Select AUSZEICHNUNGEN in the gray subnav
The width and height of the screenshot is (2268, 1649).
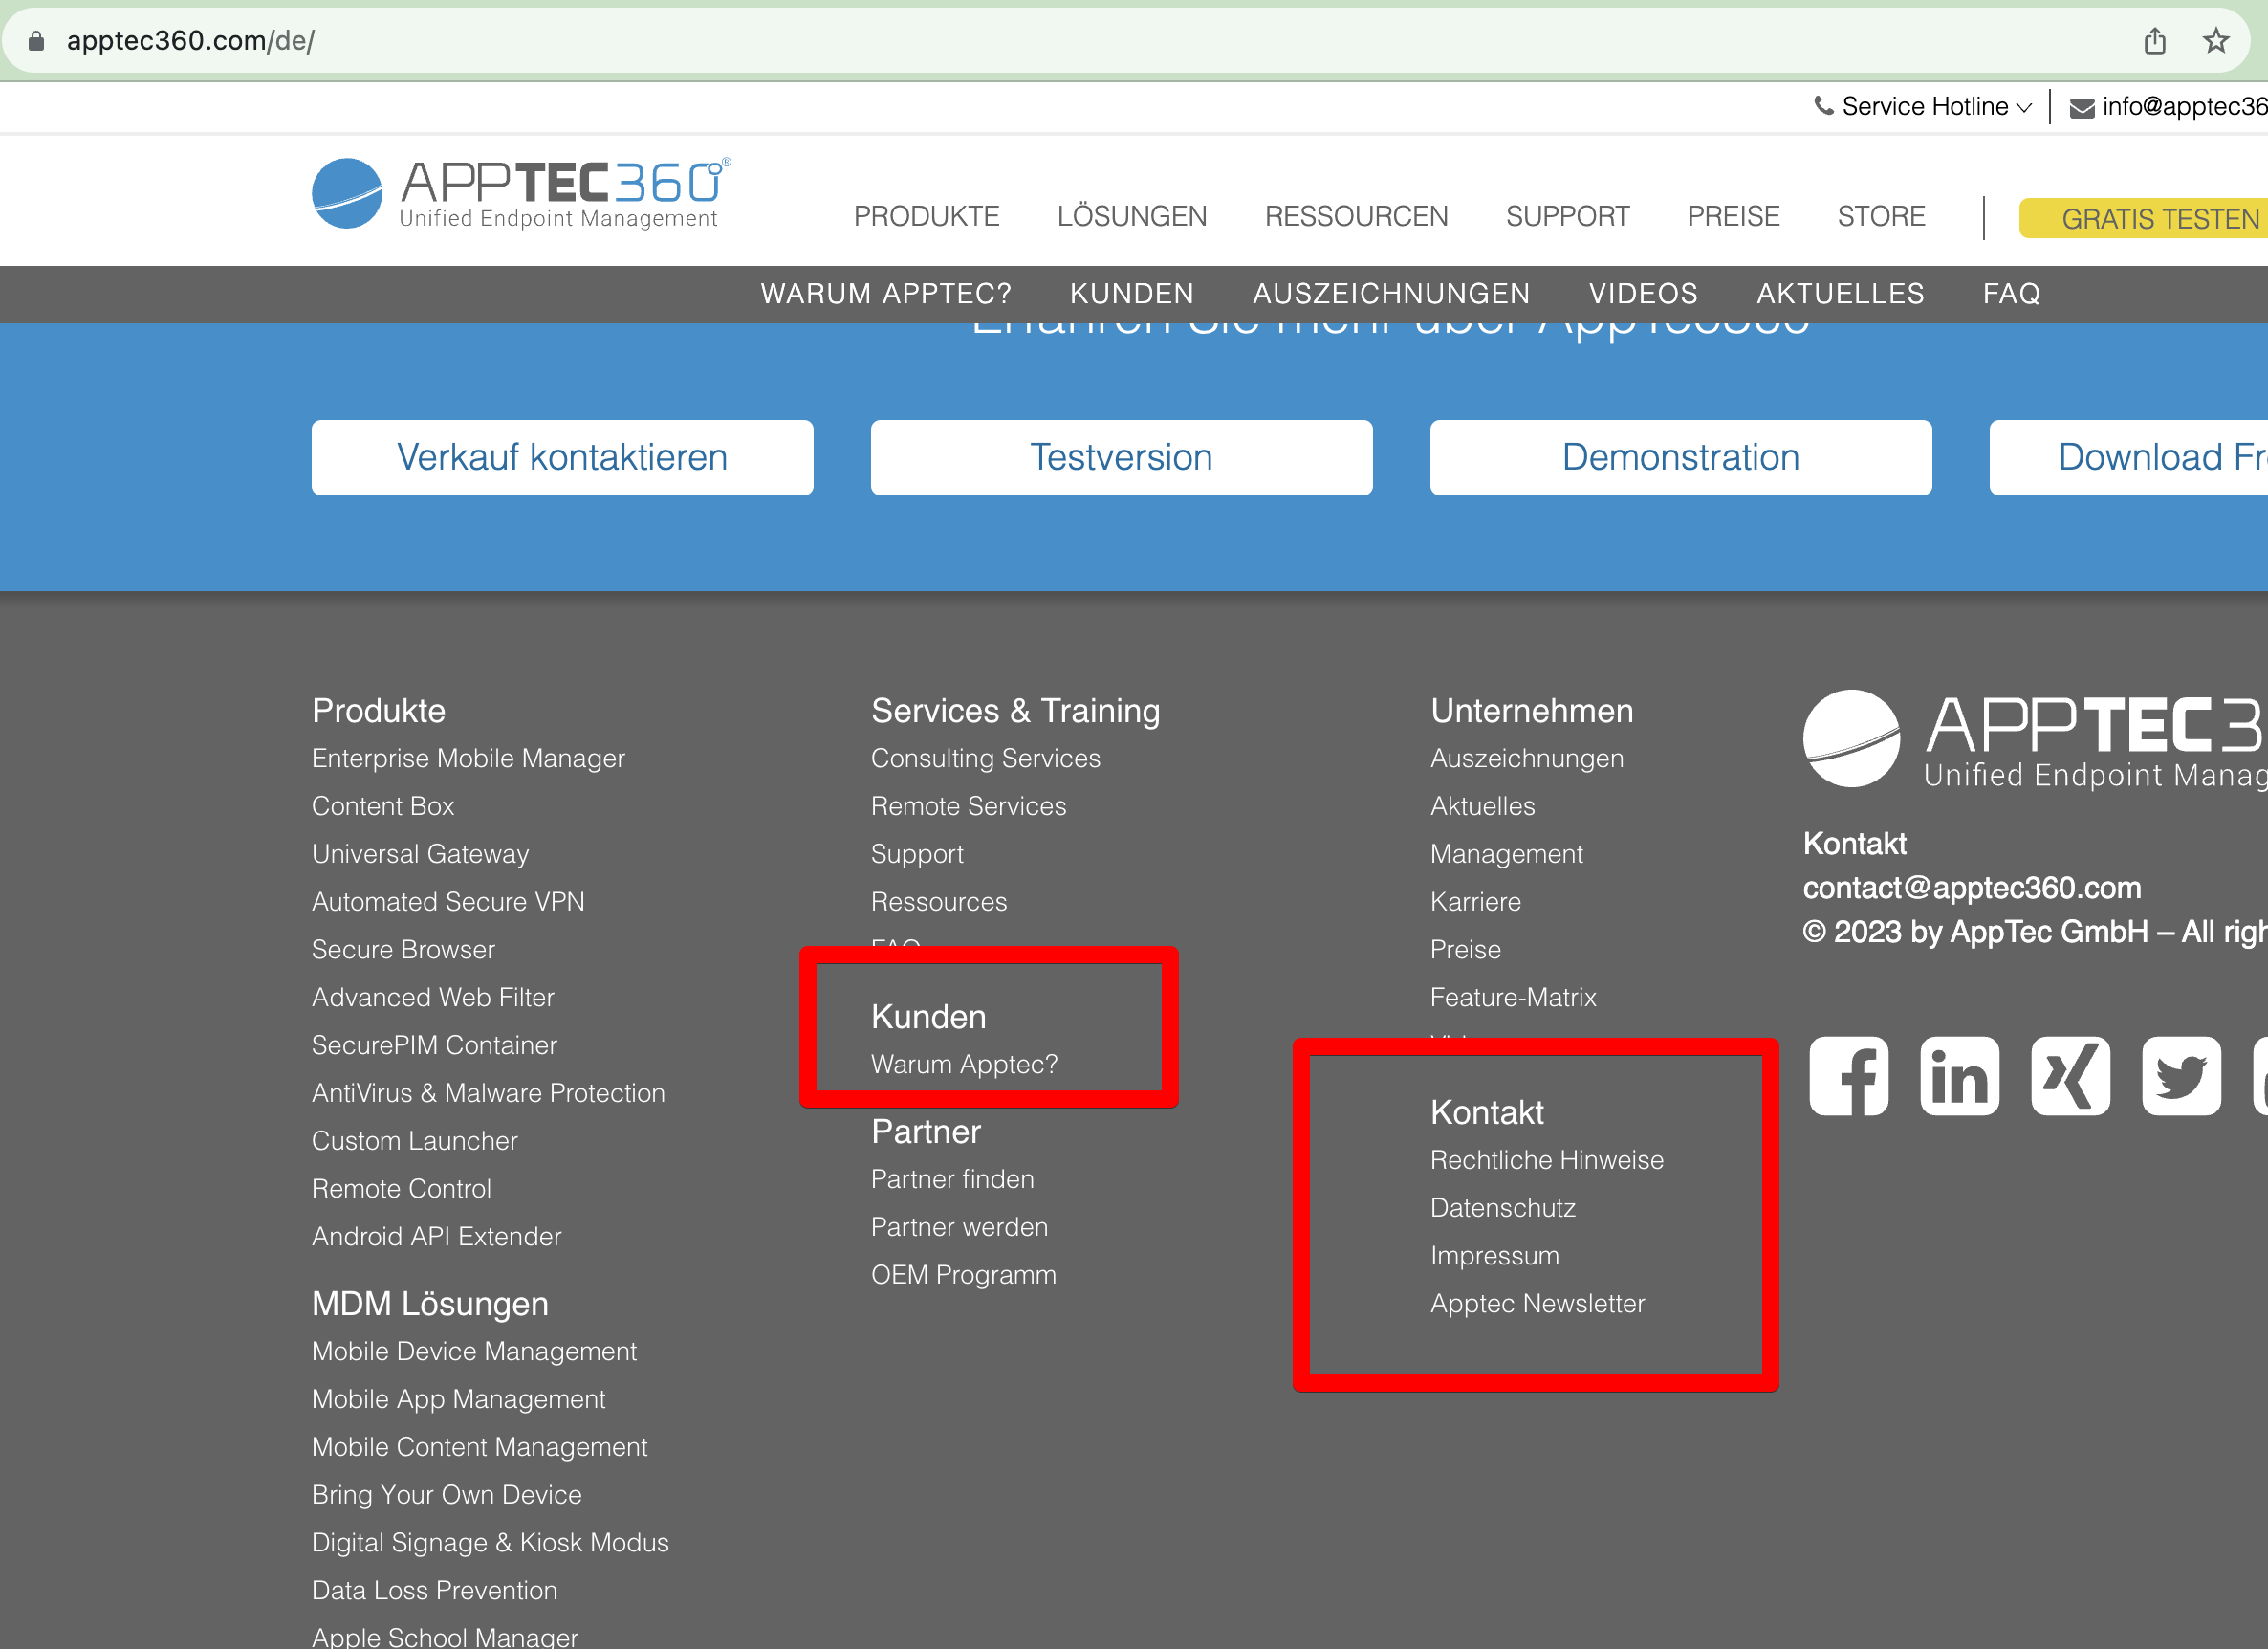(x=1391, y=294)
